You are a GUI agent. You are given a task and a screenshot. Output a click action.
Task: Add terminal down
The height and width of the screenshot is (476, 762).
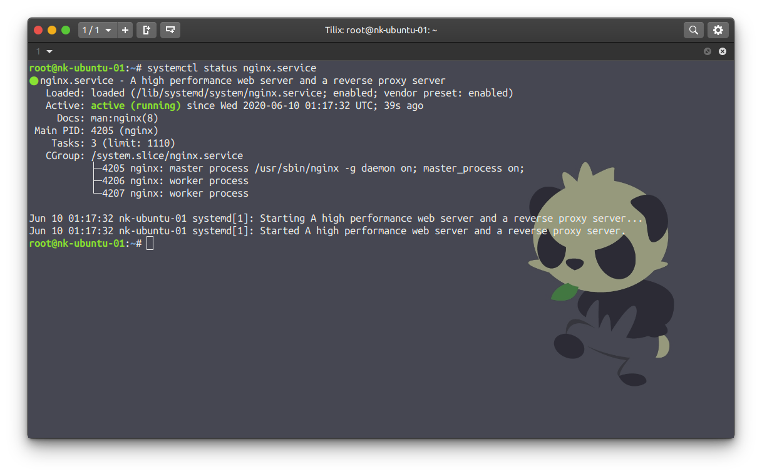coord(170,30)
